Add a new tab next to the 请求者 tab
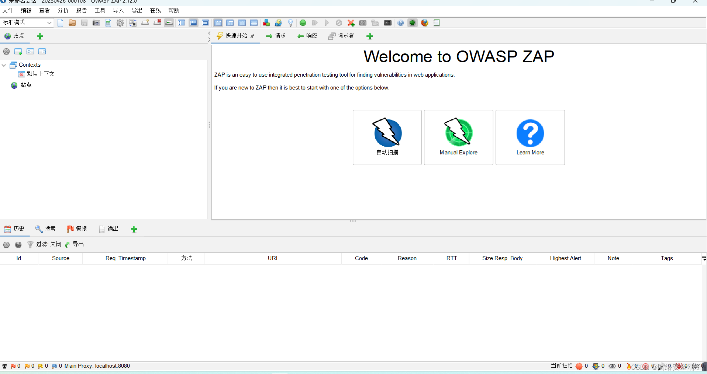This screenshot has width=707, height=374. point(370,36)
